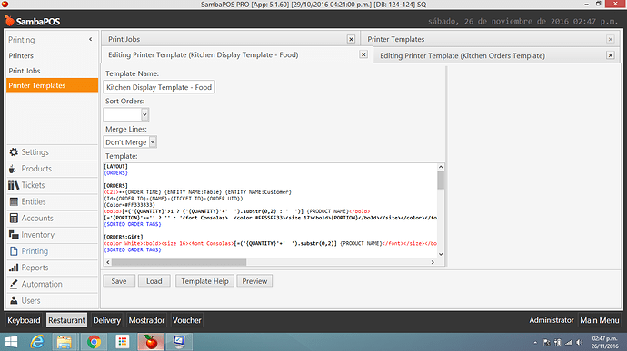Open the Windows Start button
This screenshot has width=627, height=351.
pos(11,342)
